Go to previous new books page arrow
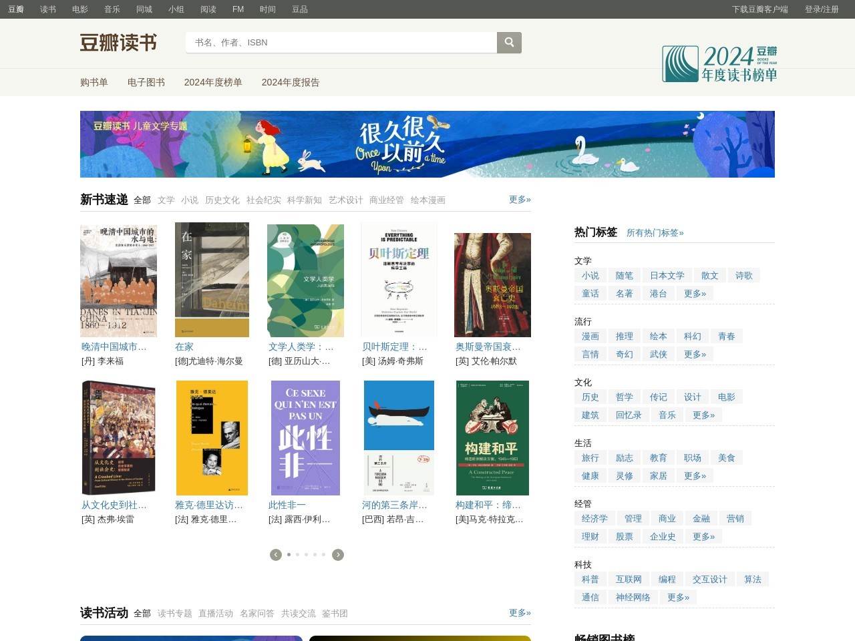 [x=276, y=555]
